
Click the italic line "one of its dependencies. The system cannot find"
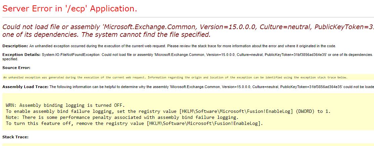click(107, 35)
